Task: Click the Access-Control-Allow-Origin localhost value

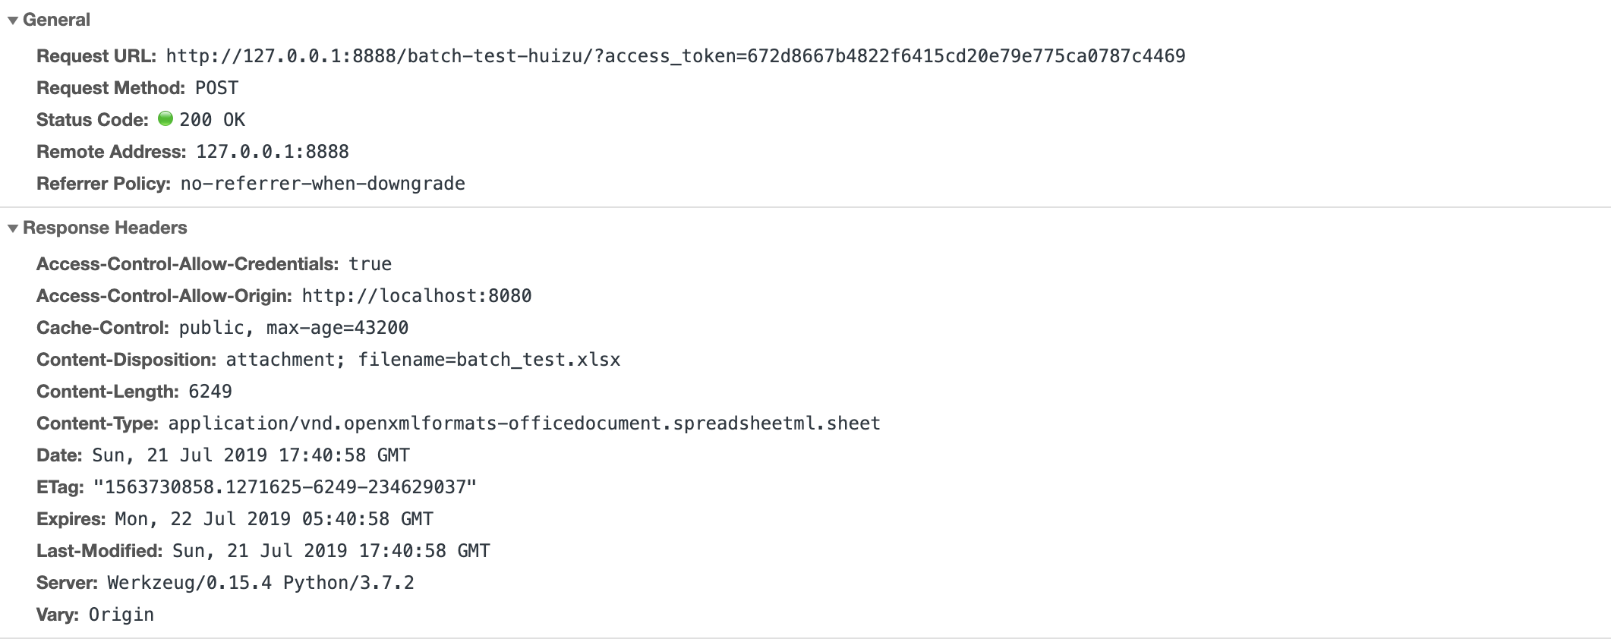Action: click(x=416, y=296)
